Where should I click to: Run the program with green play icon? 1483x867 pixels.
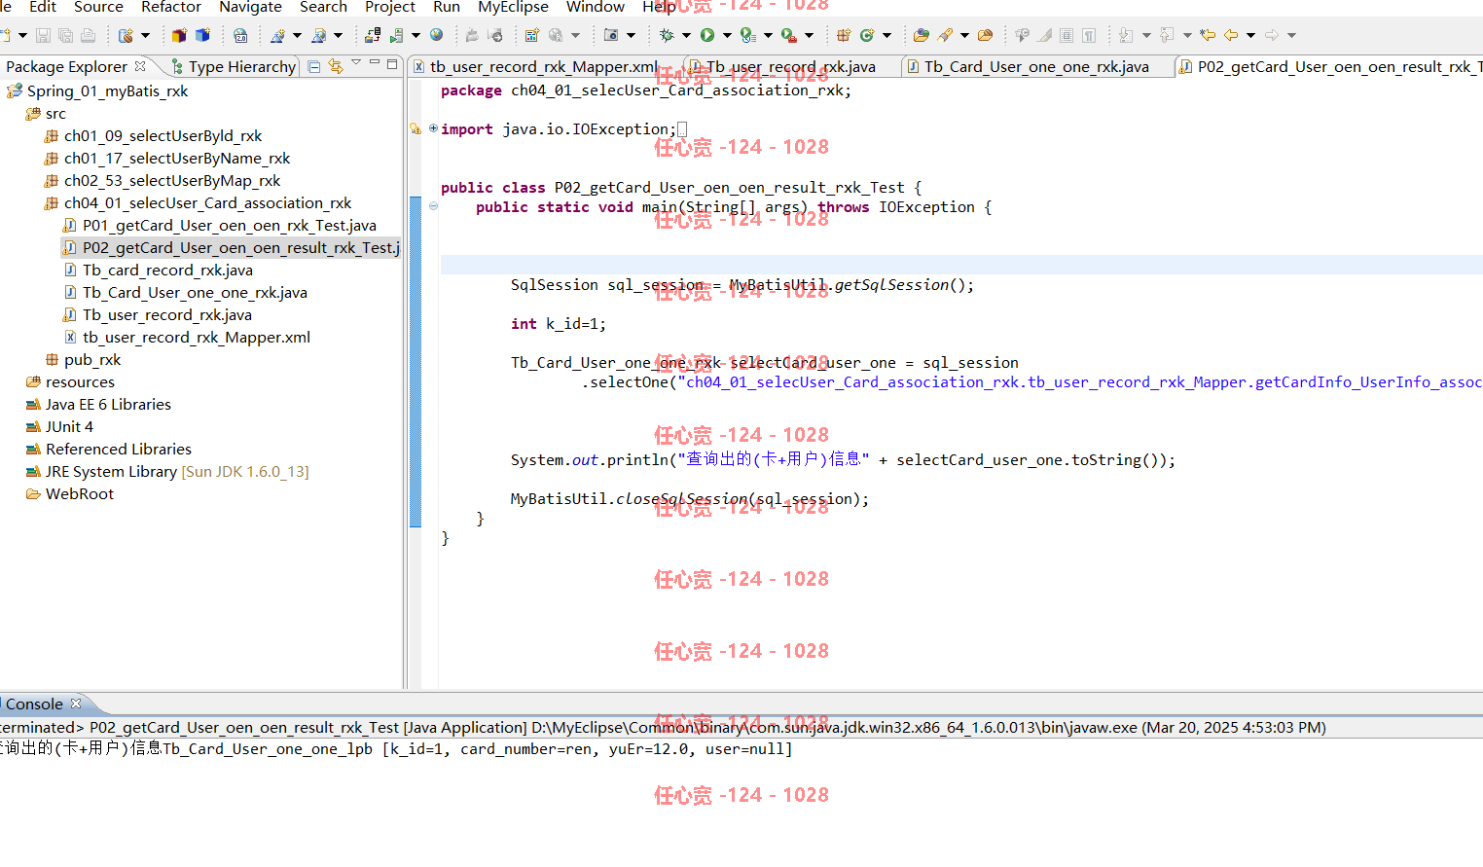[707, 35]
